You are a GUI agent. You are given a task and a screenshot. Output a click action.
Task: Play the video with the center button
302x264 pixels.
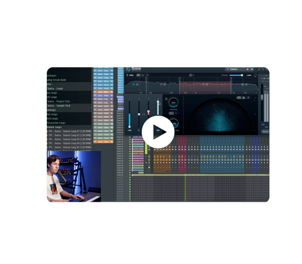pyautogui.click(x=158, y=132)
